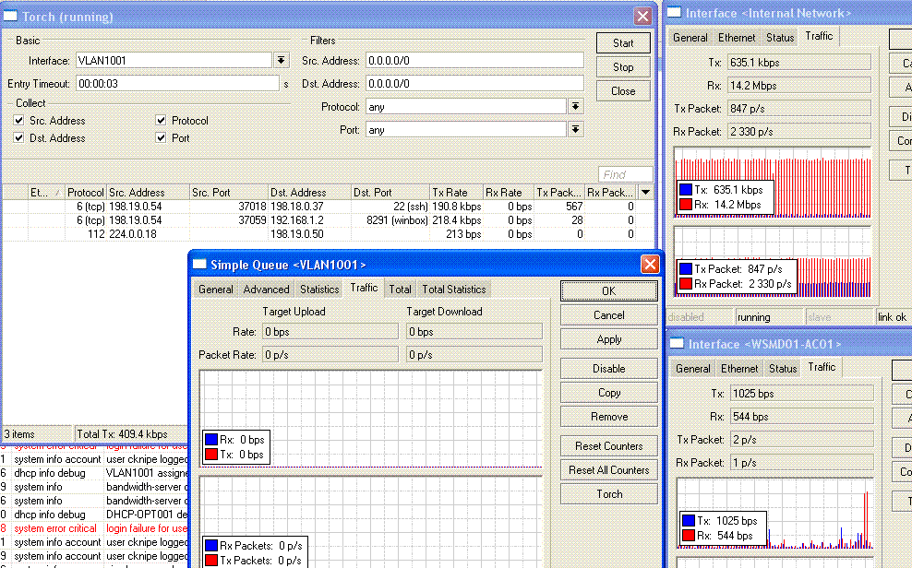The image size is (912, 568).
Task: Click inside the Src. Address filter field
Action: pos(473,60)
